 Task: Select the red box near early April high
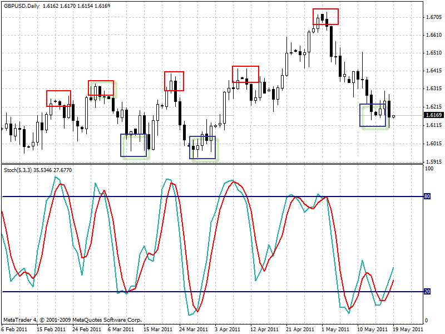[x=245, y=74]
